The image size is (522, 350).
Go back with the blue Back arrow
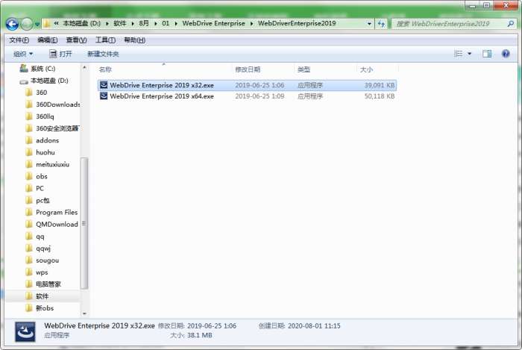(12, 24)
